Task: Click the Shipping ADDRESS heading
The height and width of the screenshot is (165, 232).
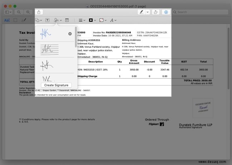Action: (x=89, y=40)
